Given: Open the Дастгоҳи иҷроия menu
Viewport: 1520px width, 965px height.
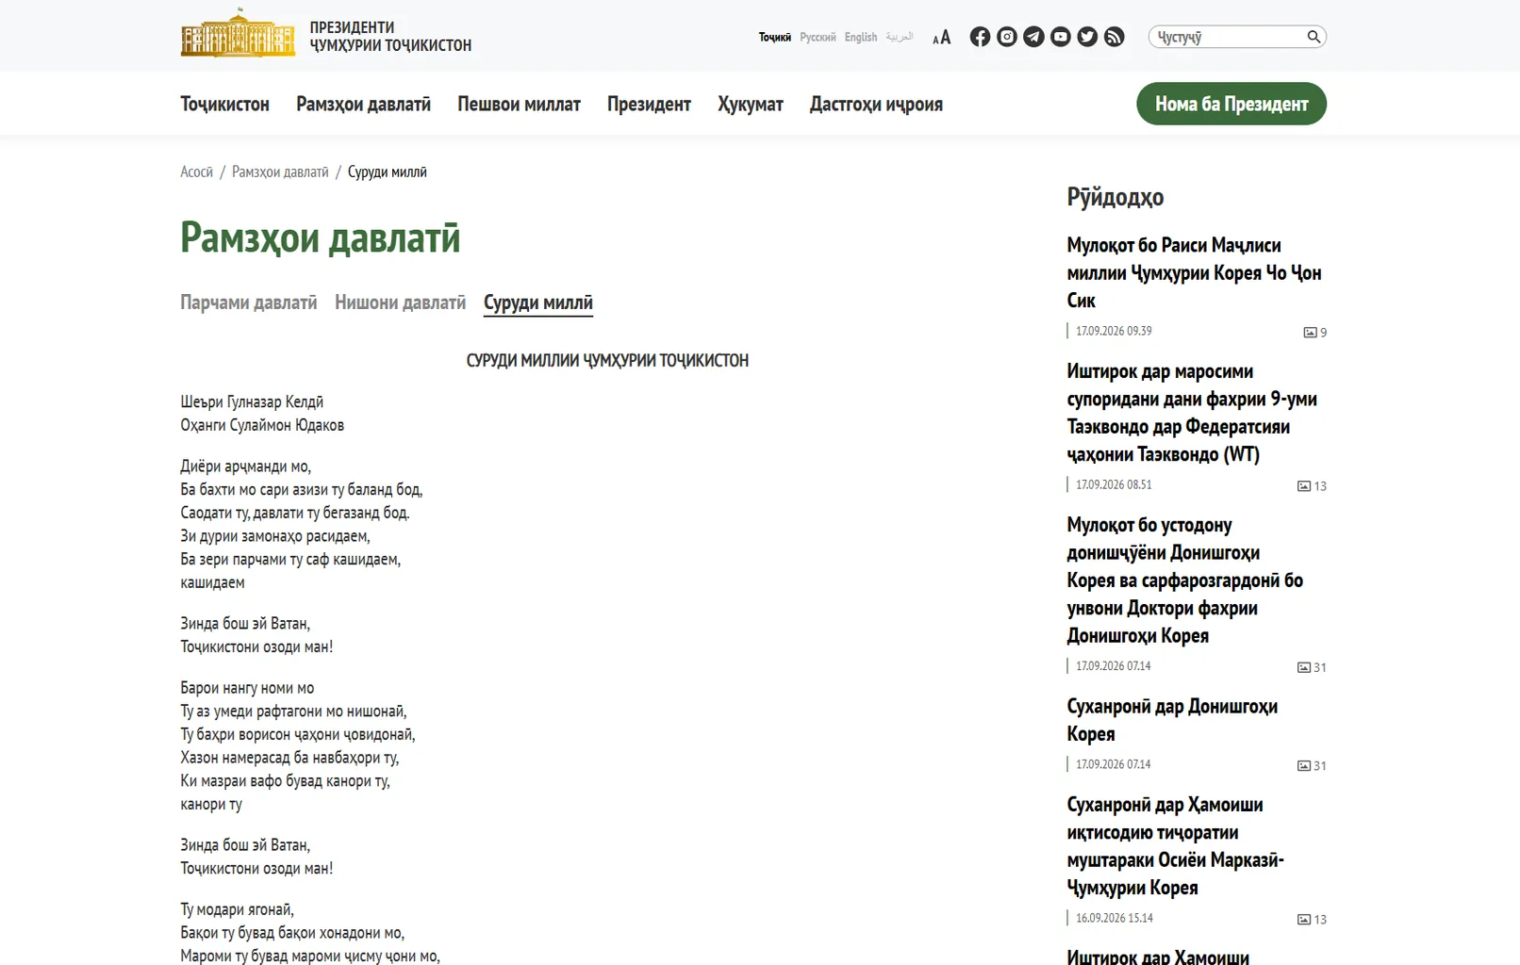Looking at the screenshot, I should coord(876,104).
